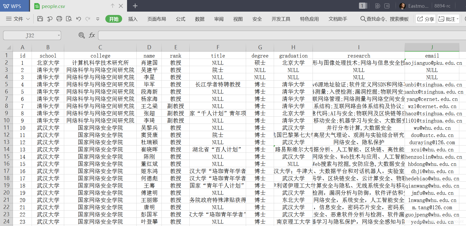
Task: Open a new tab with plus button
Action: click(x=135, y=6)
